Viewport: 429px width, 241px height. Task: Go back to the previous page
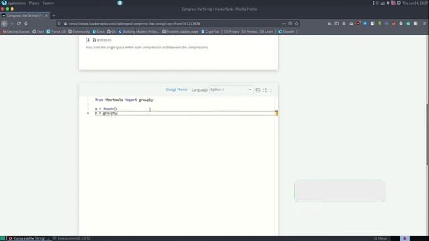point(5,24)
